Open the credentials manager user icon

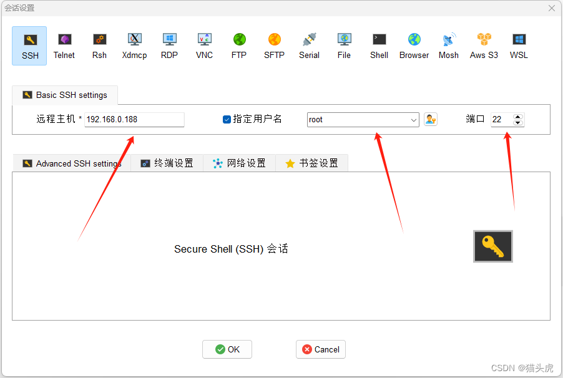(x=430, y=119)
